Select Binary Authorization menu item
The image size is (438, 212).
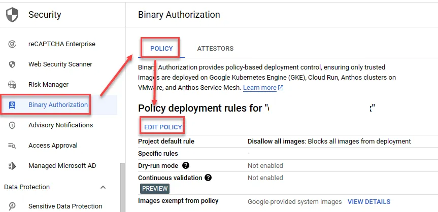click(x=58, y=105)
